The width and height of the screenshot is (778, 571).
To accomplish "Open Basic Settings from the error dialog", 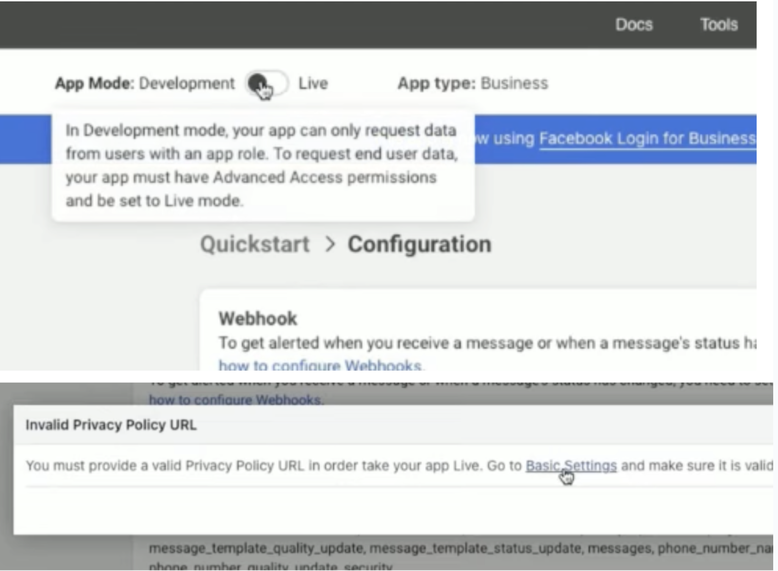I will click(571, 465).
